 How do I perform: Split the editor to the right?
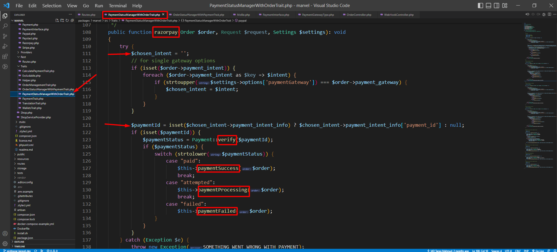click(x=549, y=14)
